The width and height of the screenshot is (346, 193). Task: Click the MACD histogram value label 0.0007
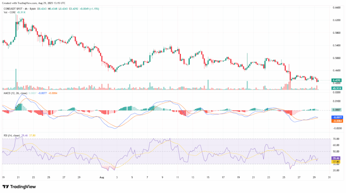pyautogui.click(x=336, y=110)
